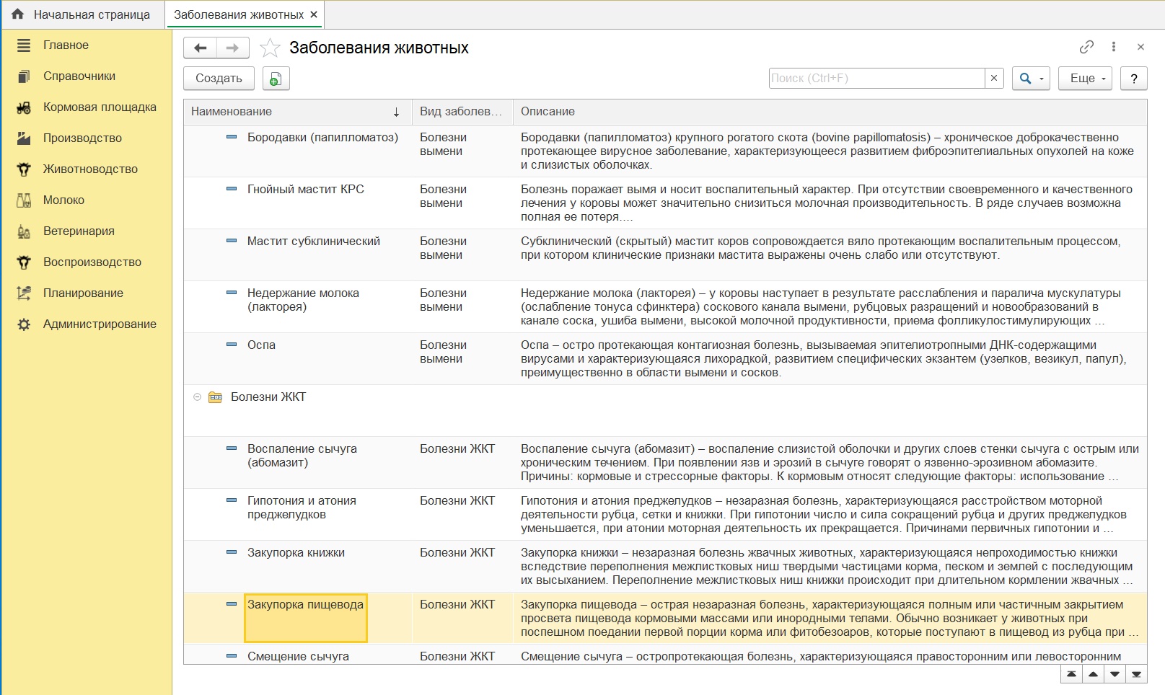Get link via chain icon

coord(1086,47)
